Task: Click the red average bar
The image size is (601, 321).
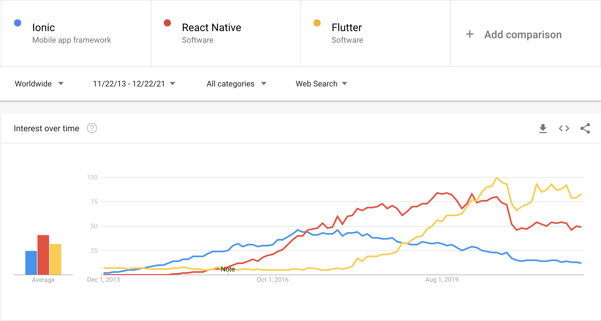Action: (x=43, y=255)
